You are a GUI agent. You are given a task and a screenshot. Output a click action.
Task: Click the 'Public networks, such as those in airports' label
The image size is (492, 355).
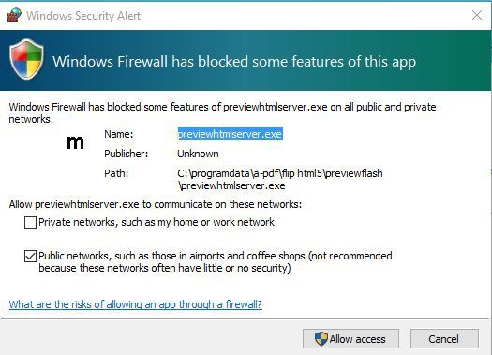[216, 262]
